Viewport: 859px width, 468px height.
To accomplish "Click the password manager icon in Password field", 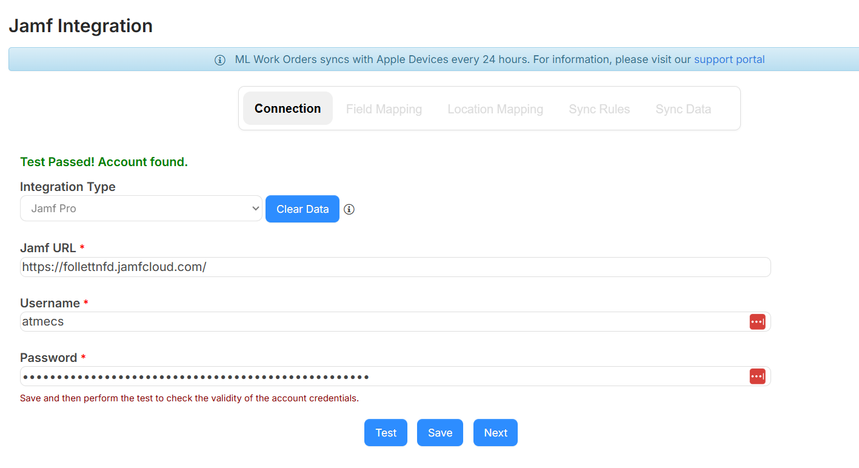I will point(757,376).
